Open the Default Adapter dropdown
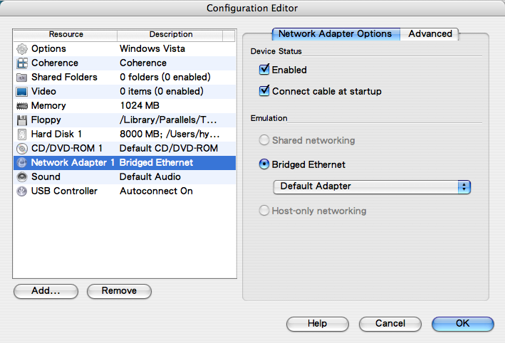The height and width of the screenshot is (343, 505). pyautogui.click(x=372, y=187)
